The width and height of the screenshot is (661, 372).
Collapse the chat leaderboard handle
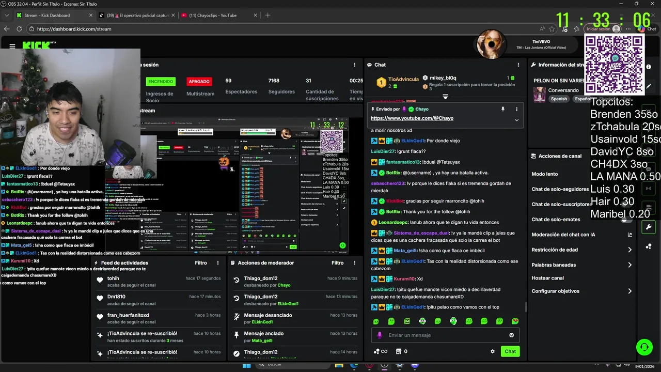click(x=445, y=97)
